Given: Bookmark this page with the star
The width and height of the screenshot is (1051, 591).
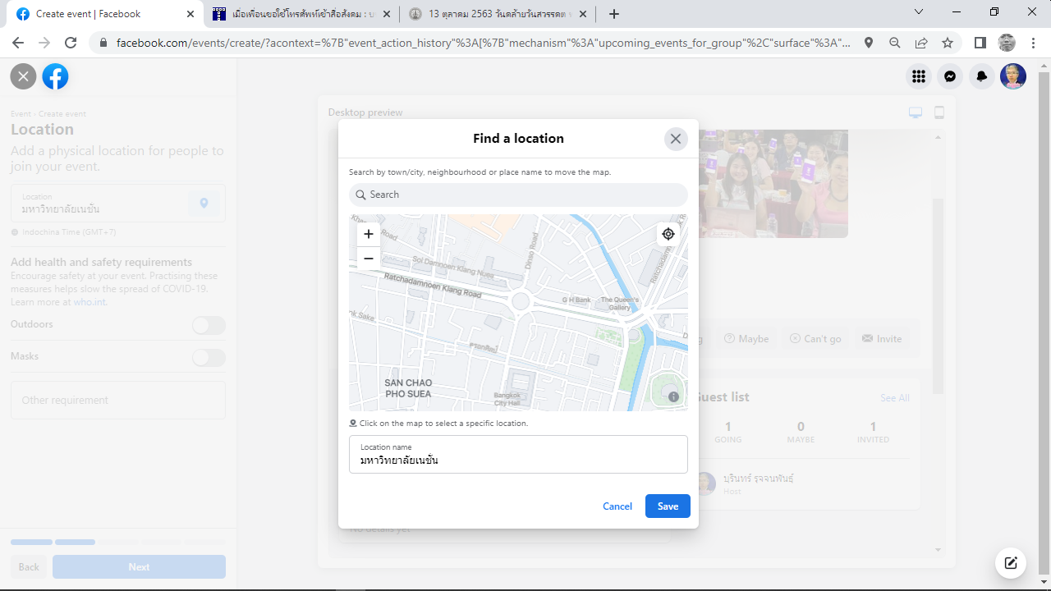Looking at the screenshot, I should [x=948, y=43].
